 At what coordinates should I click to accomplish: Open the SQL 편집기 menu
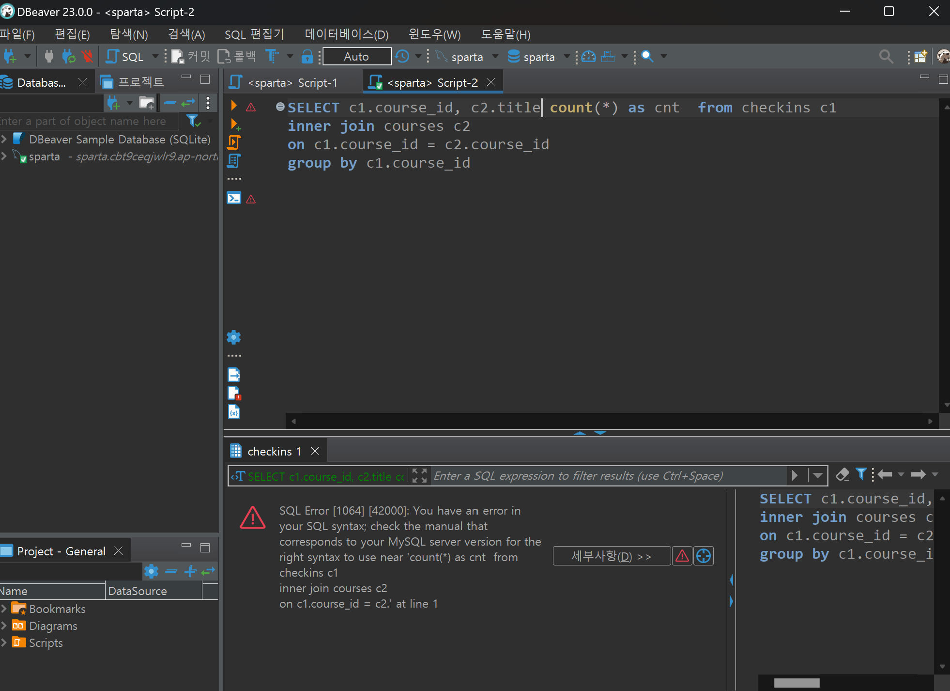[254, 34]
